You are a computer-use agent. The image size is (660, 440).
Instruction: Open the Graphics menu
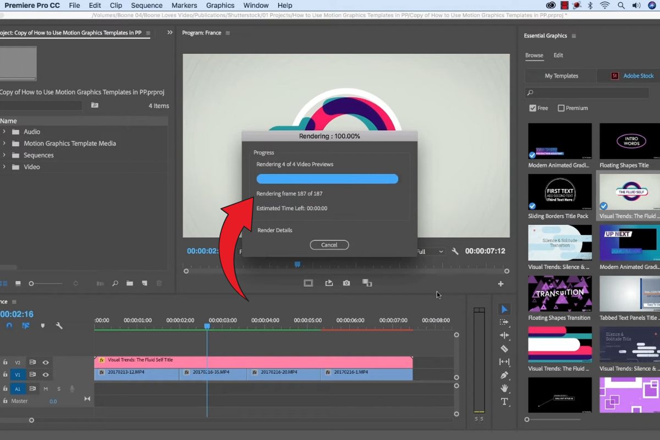[220, 5]
